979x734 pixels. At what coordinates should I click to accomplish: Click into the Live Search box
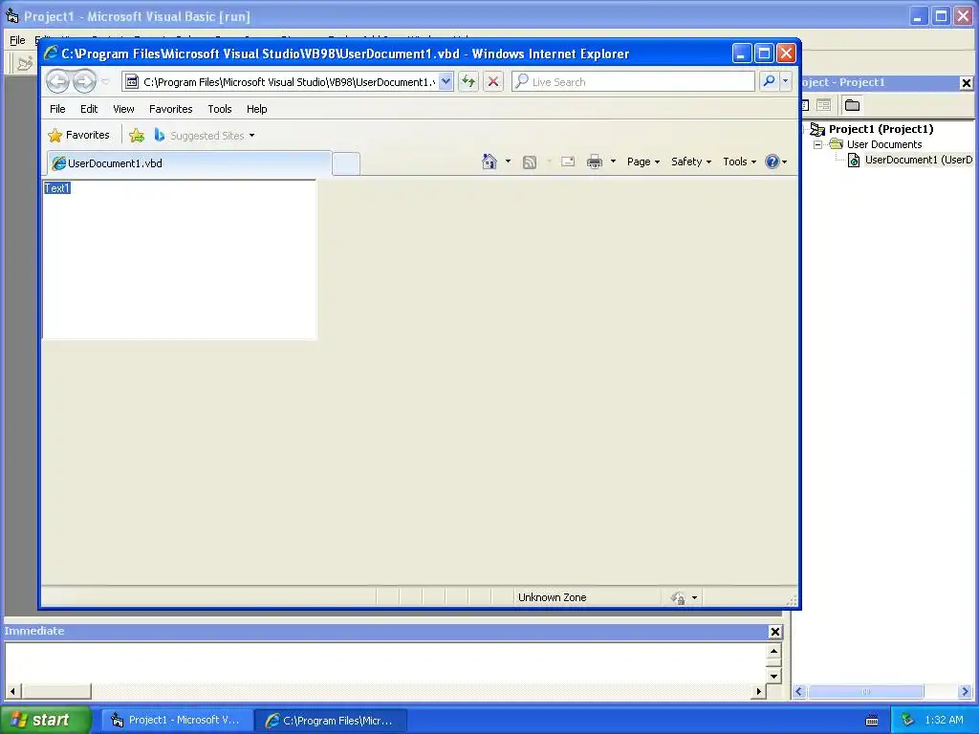pyautogui.click(x=634, y=82)
